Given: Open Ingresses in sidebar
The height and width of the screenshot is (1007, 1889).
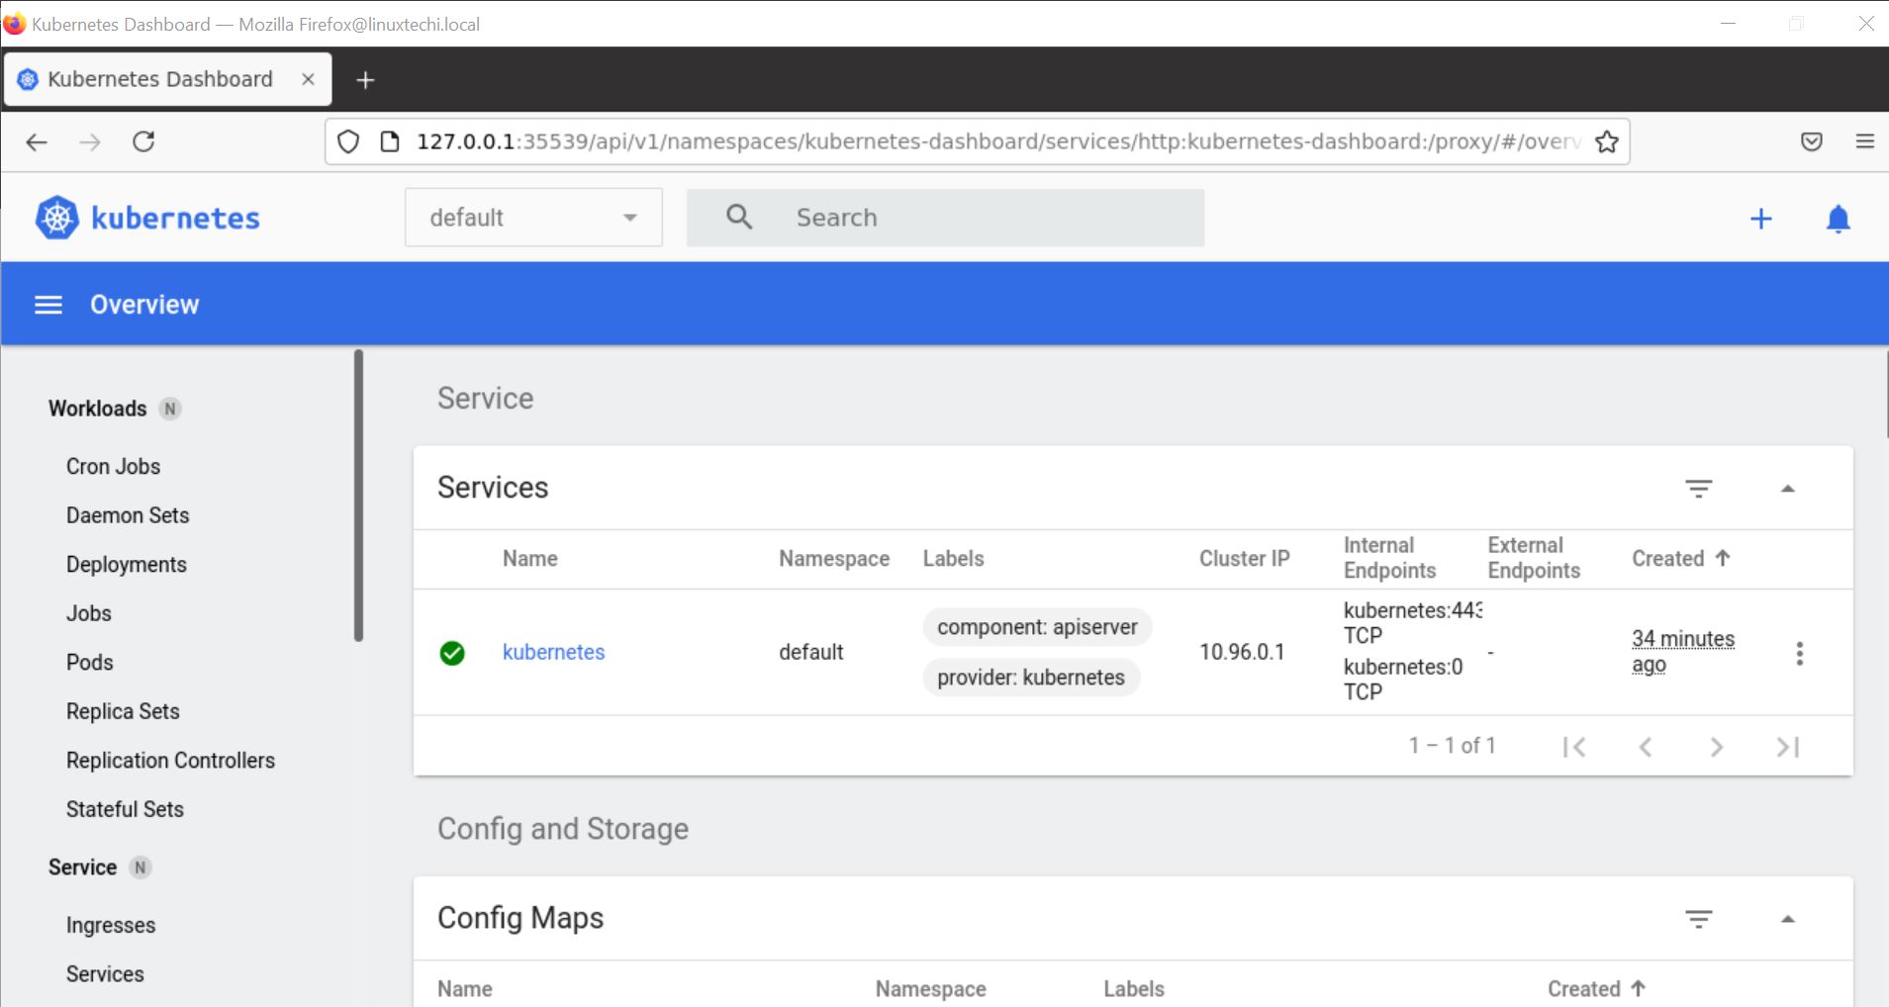Looking at the screenshot, I should pos(111,926).
